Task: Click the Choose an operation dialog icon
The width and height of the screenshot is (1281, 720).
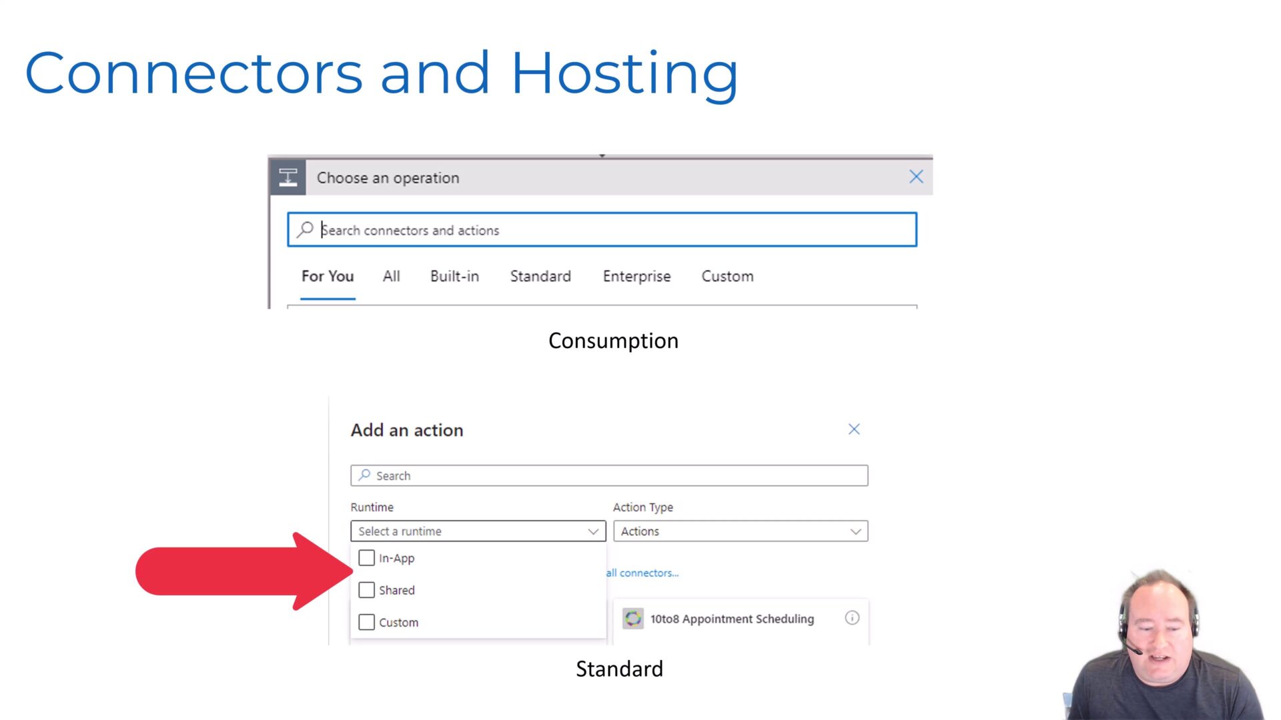Action: tap(288, 177)
